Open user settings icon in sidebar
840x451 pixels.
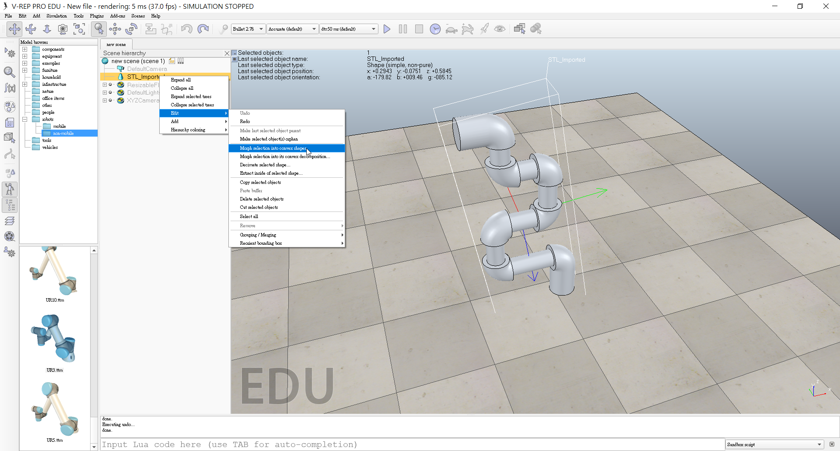tap(10, 252)
